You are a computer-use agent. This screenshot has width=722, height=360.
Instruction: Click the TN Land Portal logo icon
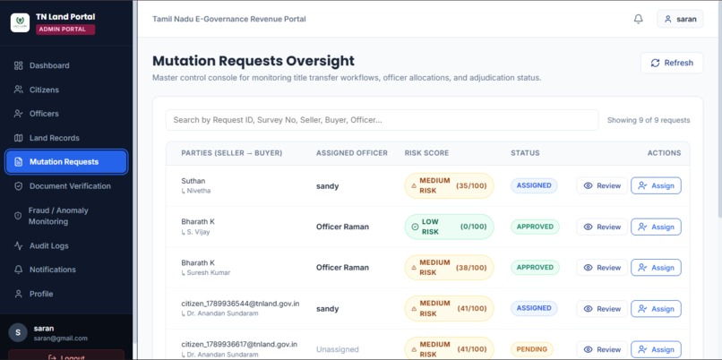20,22
